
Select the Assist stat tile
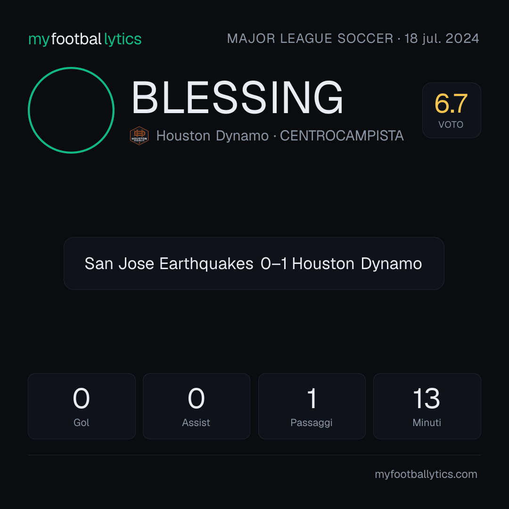coord(197,406)
